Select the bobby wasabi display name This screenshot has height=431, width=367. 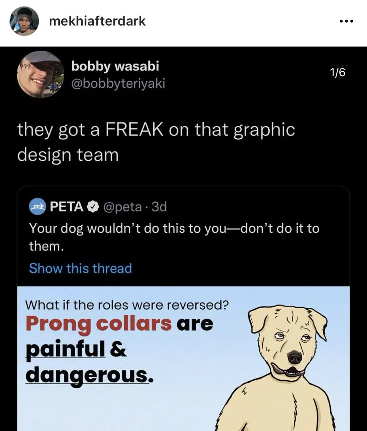115,66
